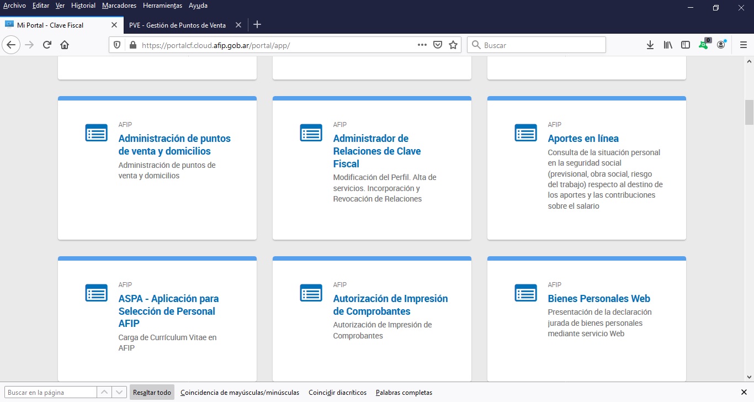Open the downloads panel
The width and height of the screenshot is (754, 402).
pos(650,45)
